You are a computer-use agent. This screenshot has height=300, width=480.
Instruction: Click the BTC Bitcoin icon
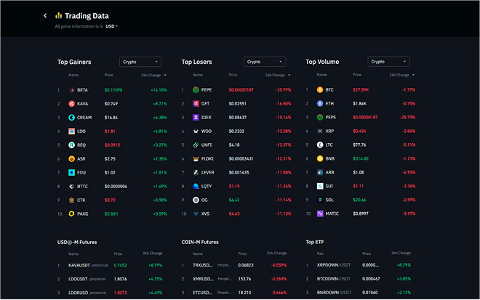pos(320,90)
